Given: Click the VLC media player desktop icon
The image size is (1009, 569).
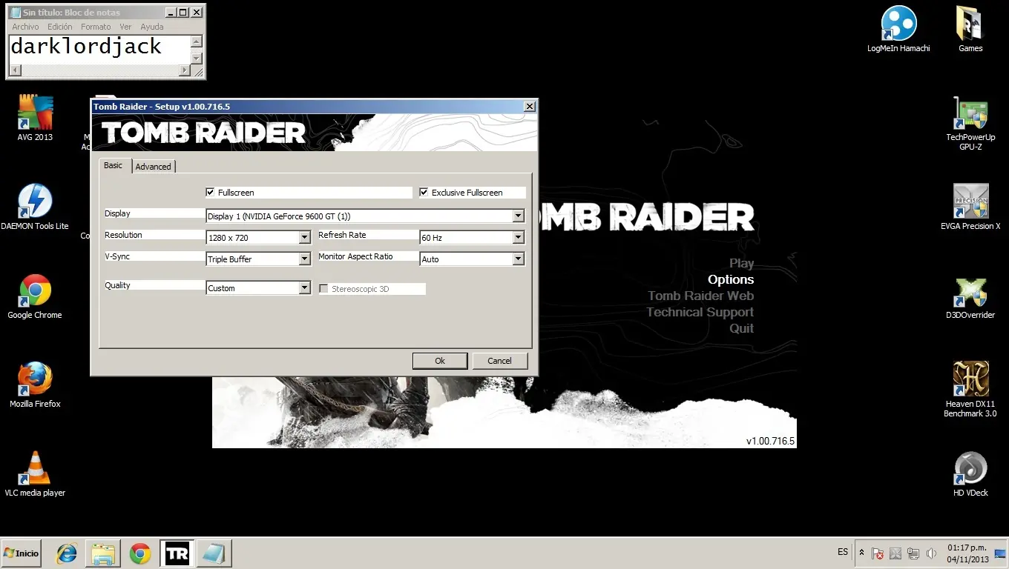Looking at the screenshot, I should [x=35, y=474].
